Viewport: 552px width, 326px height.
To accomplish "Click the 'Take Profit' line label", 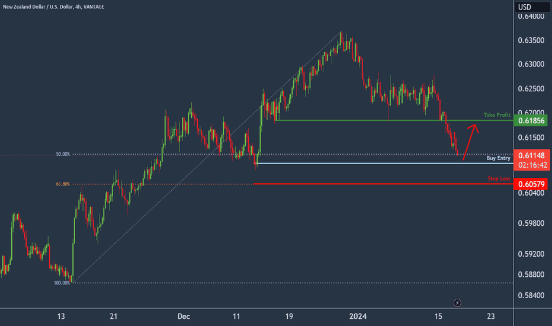I will click(x=497, y=115).
